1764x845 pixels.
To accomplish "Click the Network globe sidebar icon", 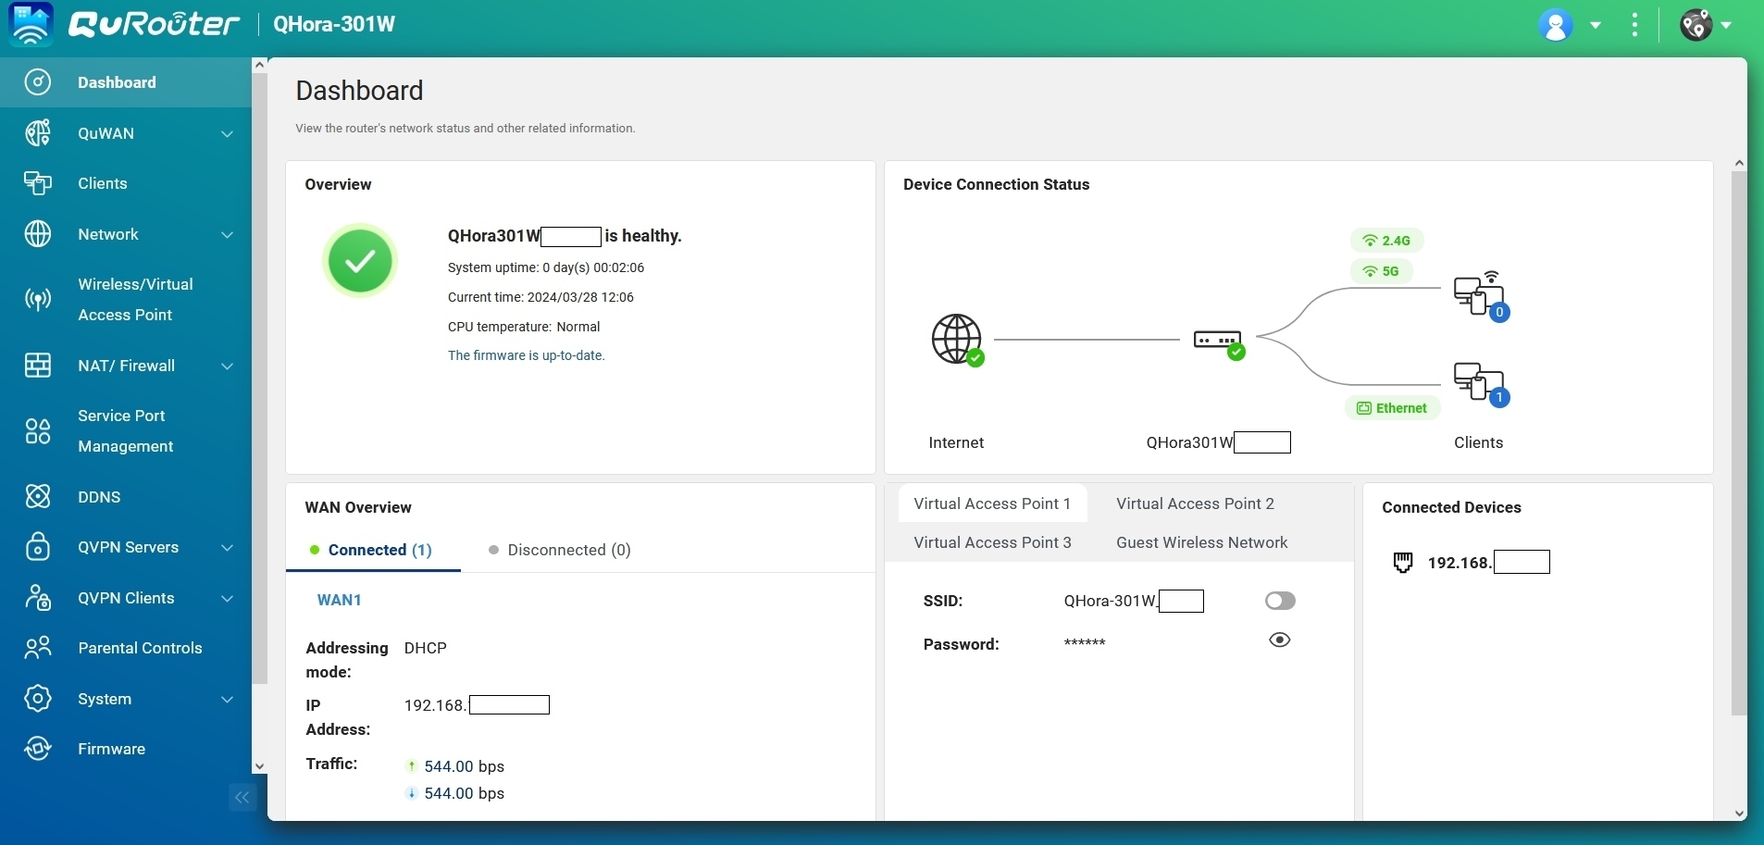I will coord(38,234).
